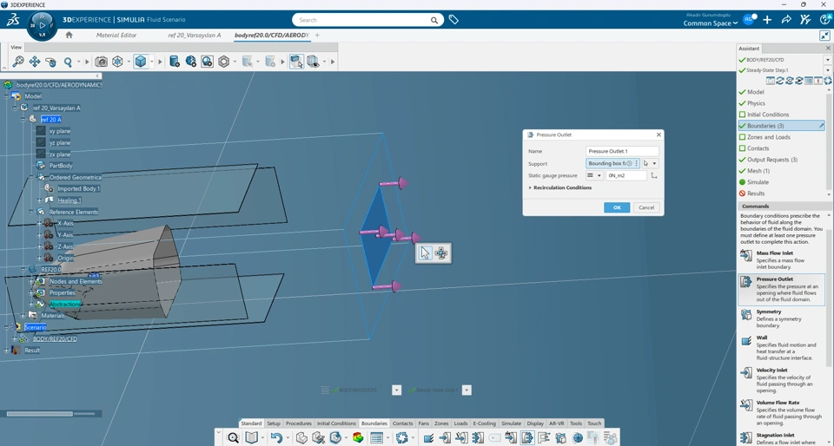Toggle Initial Conditions checkbox in Assistant

tap(743, 115)
